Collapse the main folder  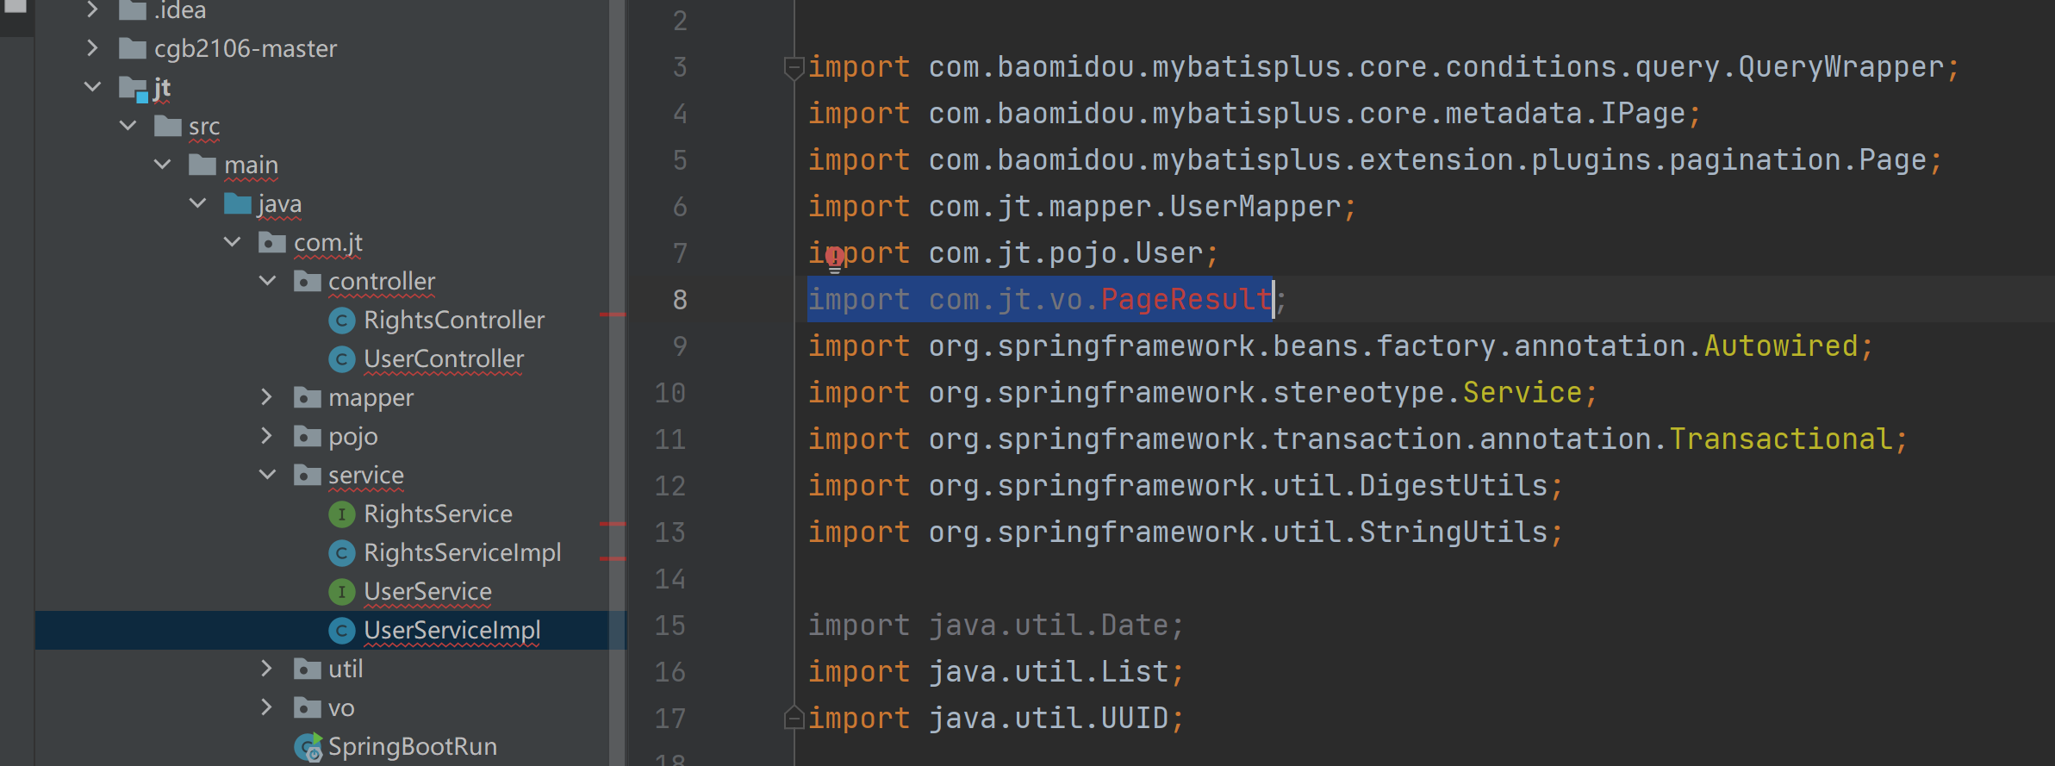pyautogui.click(x=162, y=165)
